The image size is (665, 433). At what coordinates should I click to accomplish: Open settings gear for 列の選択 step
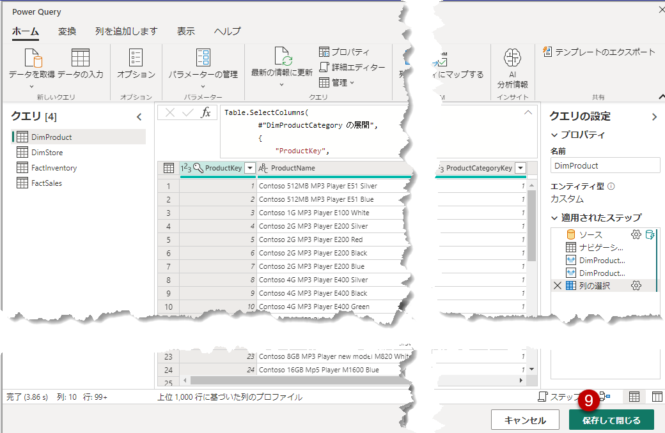[x=636, y=285]
